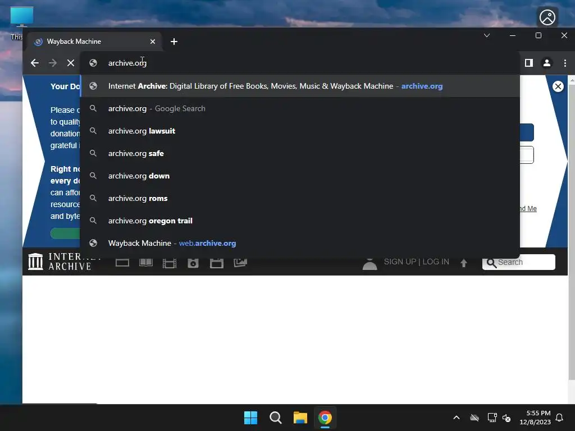Click the LOG IN link

pyautogui.click(x=436, y=262)
